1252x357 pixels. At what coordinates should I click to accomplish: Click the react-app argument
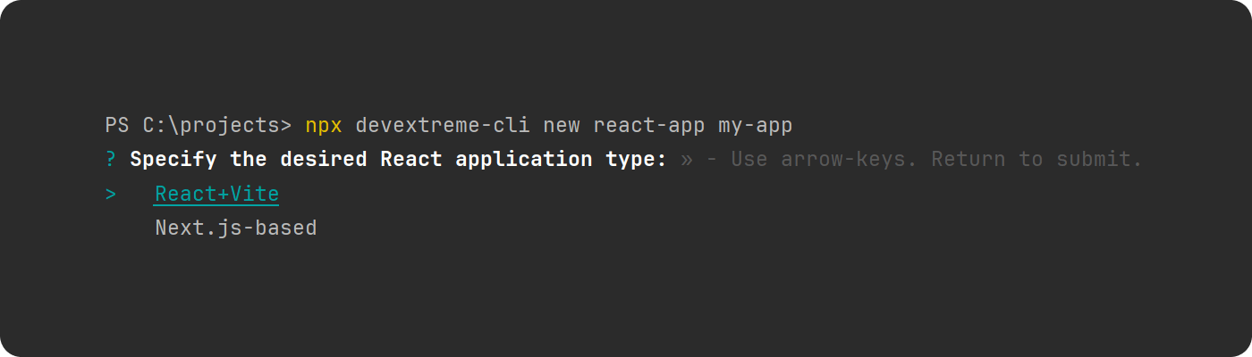point(648,126)
